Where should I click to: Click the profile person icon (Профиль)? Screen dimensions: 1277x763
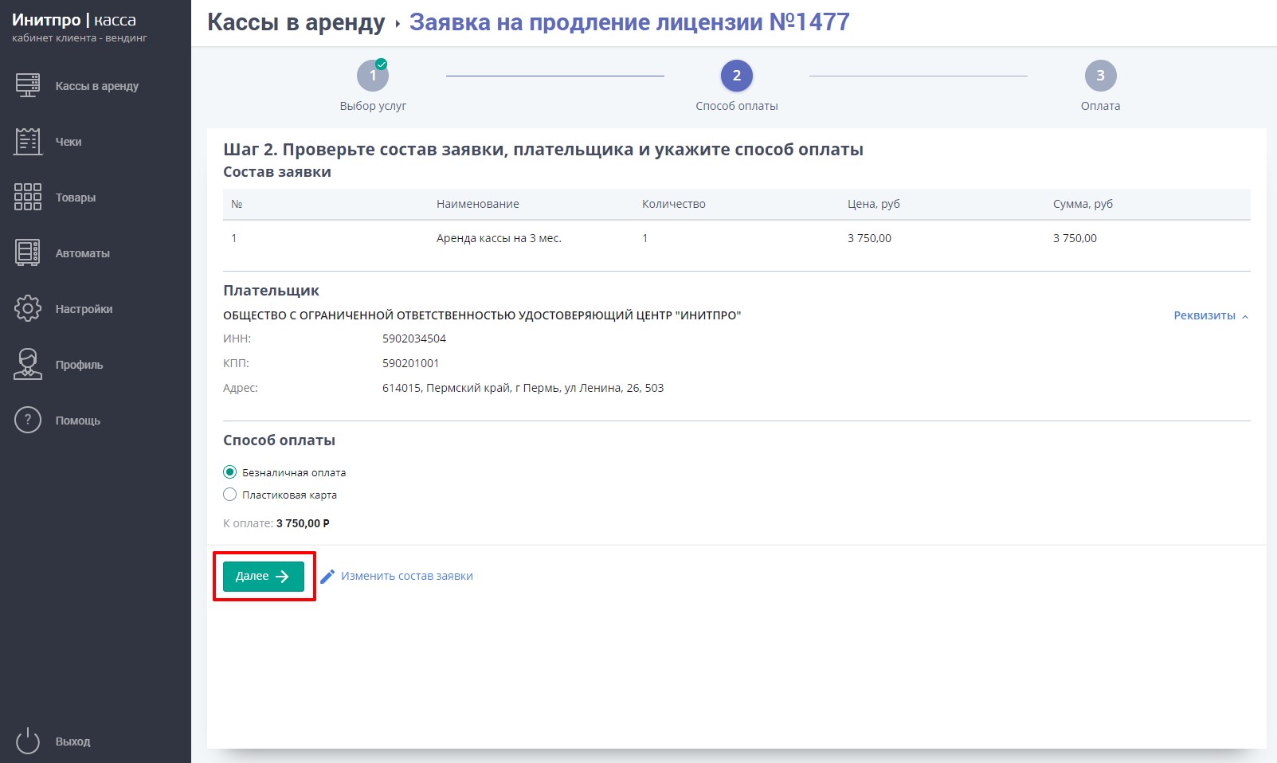[28, 364]
